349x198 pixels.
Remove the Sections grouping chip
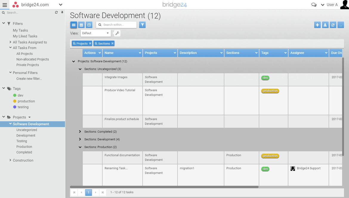(112, 43)
